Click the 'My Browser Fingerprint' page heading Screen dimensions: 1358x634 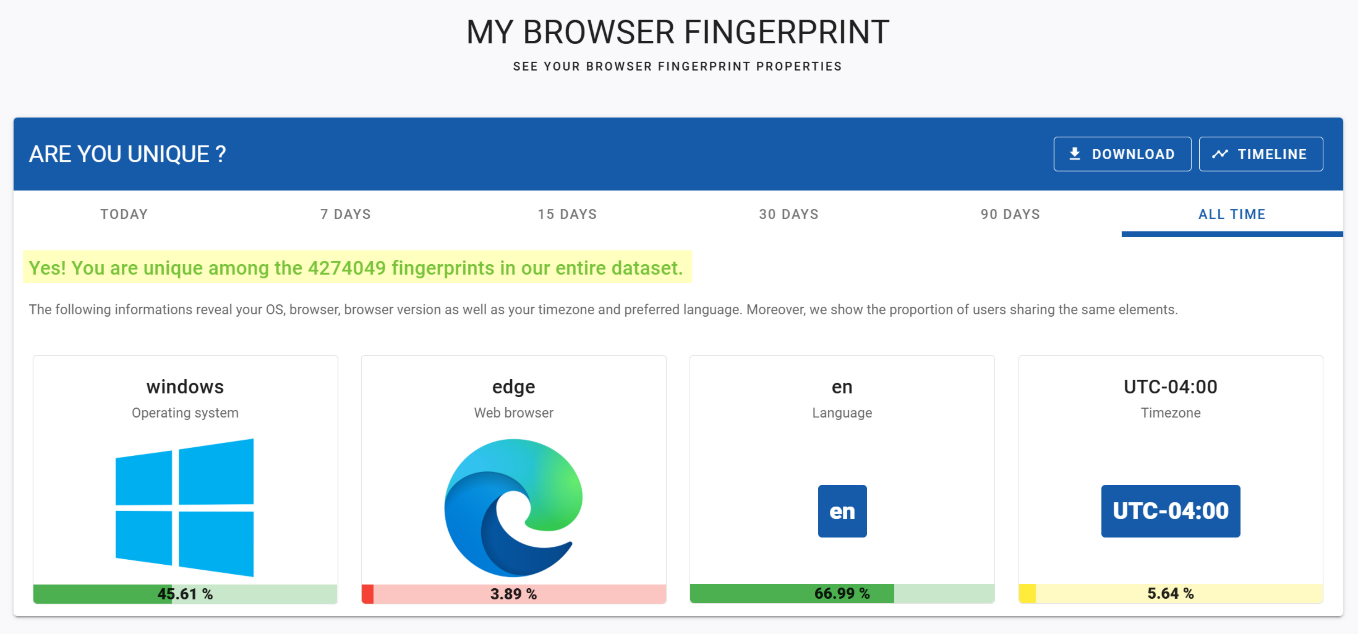coord(678,32)
